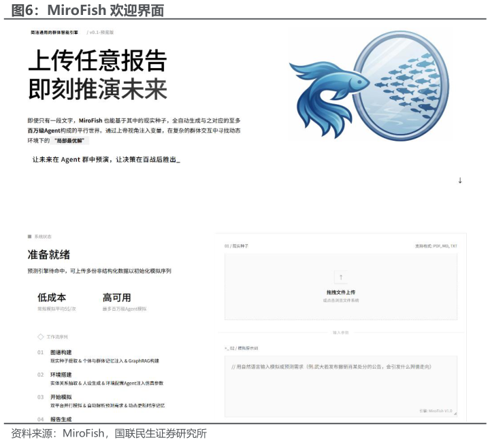Click the 图6：MiroFish 欢迎界面 figure title

click(x=88, y=10)
